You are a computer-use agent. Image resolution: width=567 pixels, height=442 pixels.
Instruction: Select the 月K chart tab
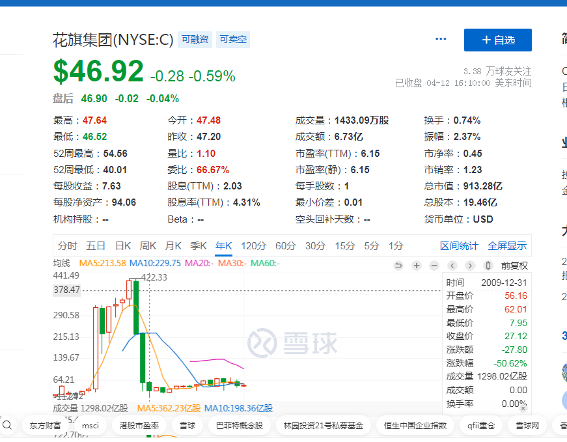pyautogui.click(x=173, y=246)
